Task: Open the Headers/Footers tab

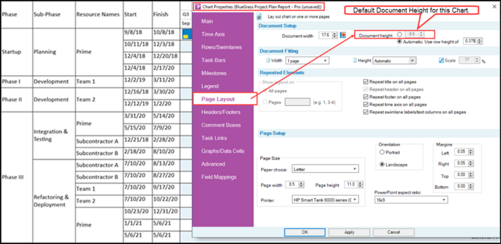Action: pos(221,112)
